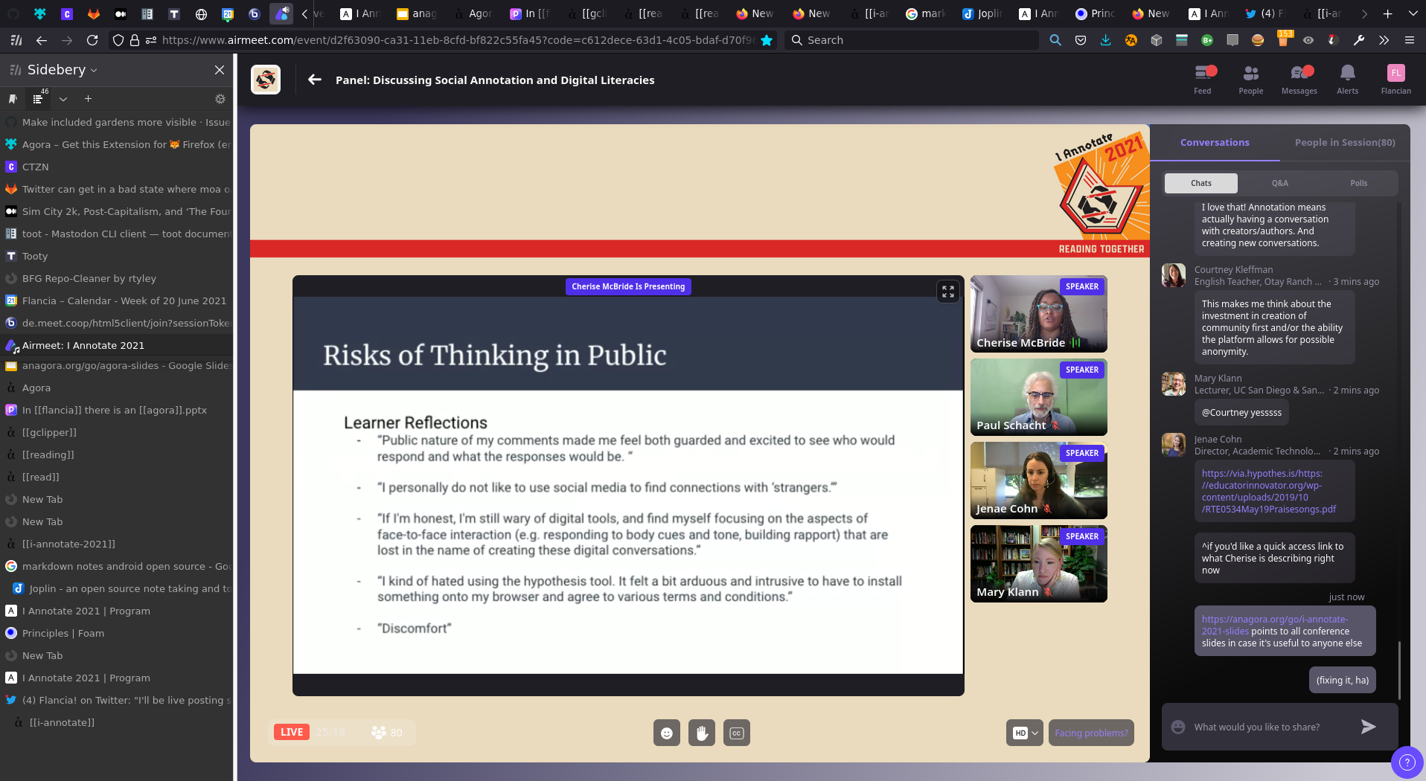
Task: Switch to People in Session tab
Action: tap(1345, 142)
